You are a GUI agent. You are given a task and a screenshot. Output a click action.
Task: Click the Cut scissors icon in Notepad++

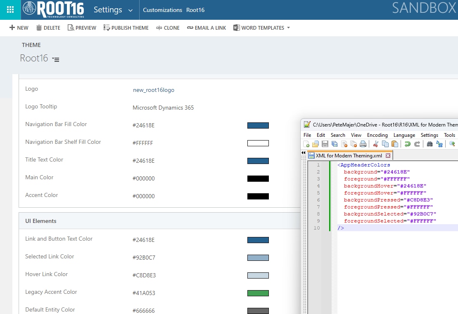(375, 144)
